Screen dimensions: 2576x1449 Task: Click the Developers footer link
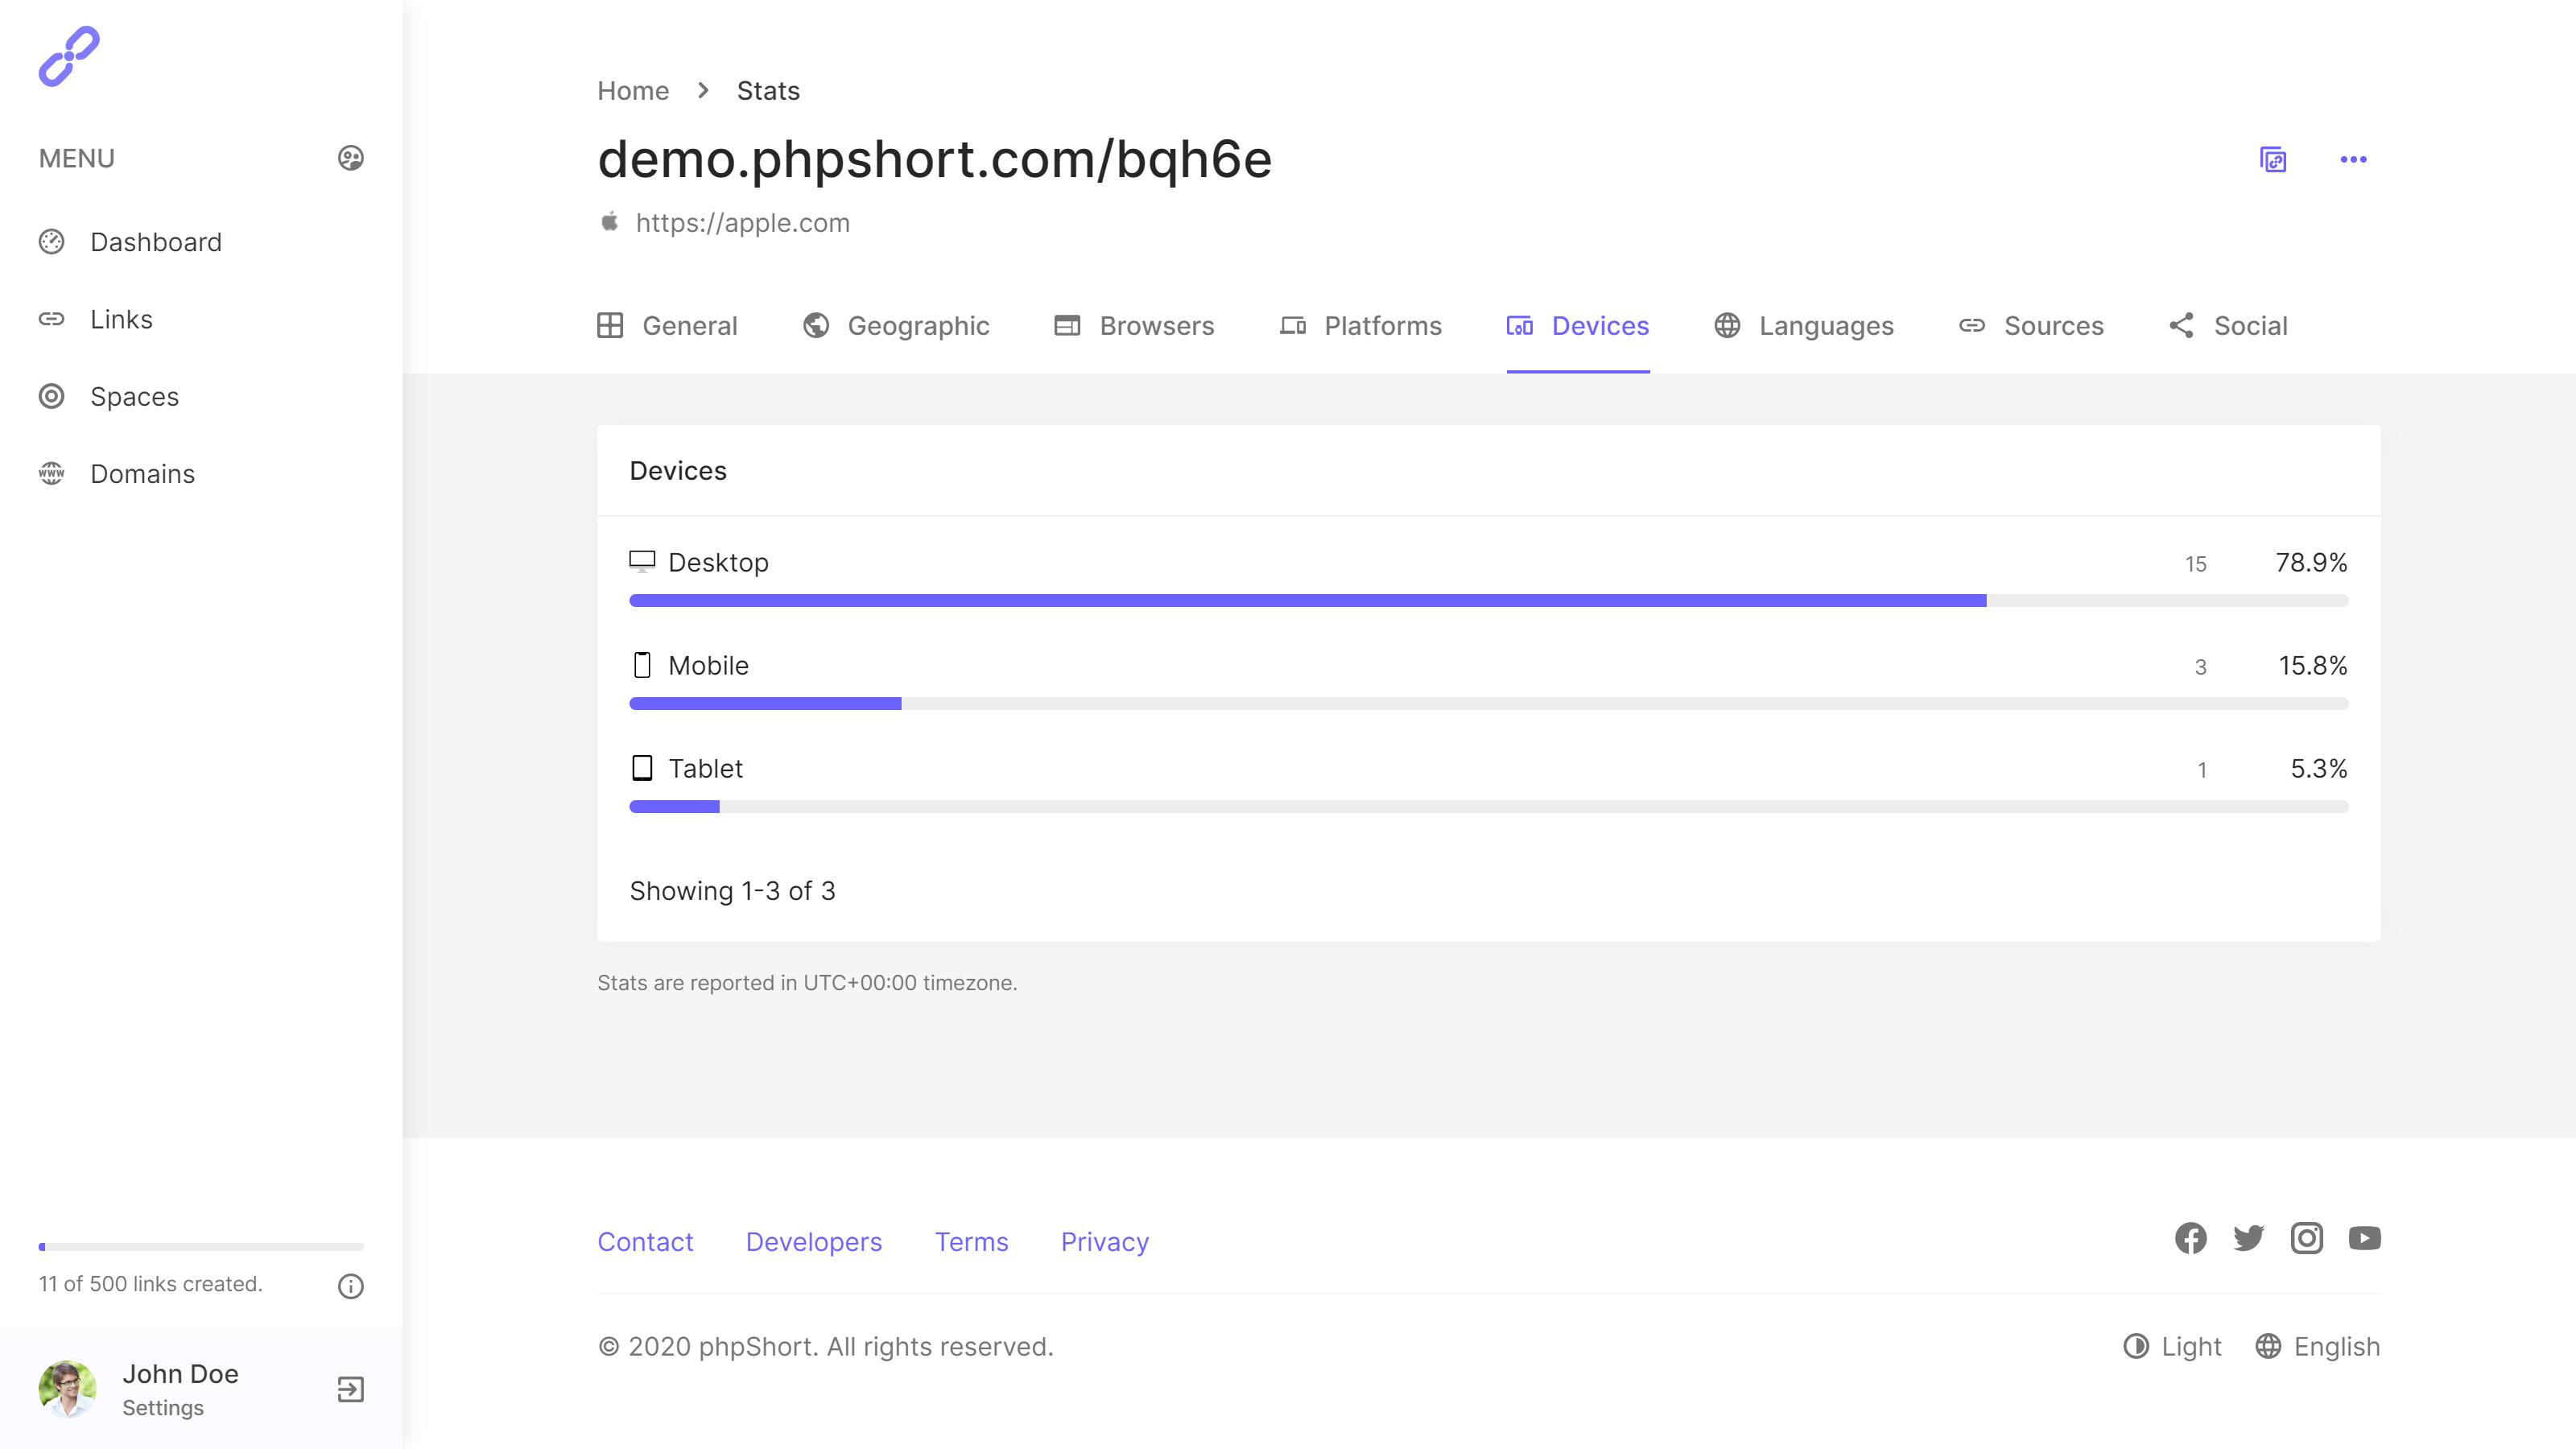coord(813,1242)
